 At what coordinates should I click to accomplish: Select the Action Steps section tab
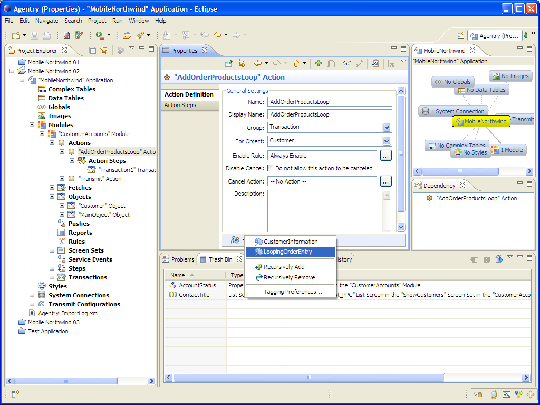190,105
